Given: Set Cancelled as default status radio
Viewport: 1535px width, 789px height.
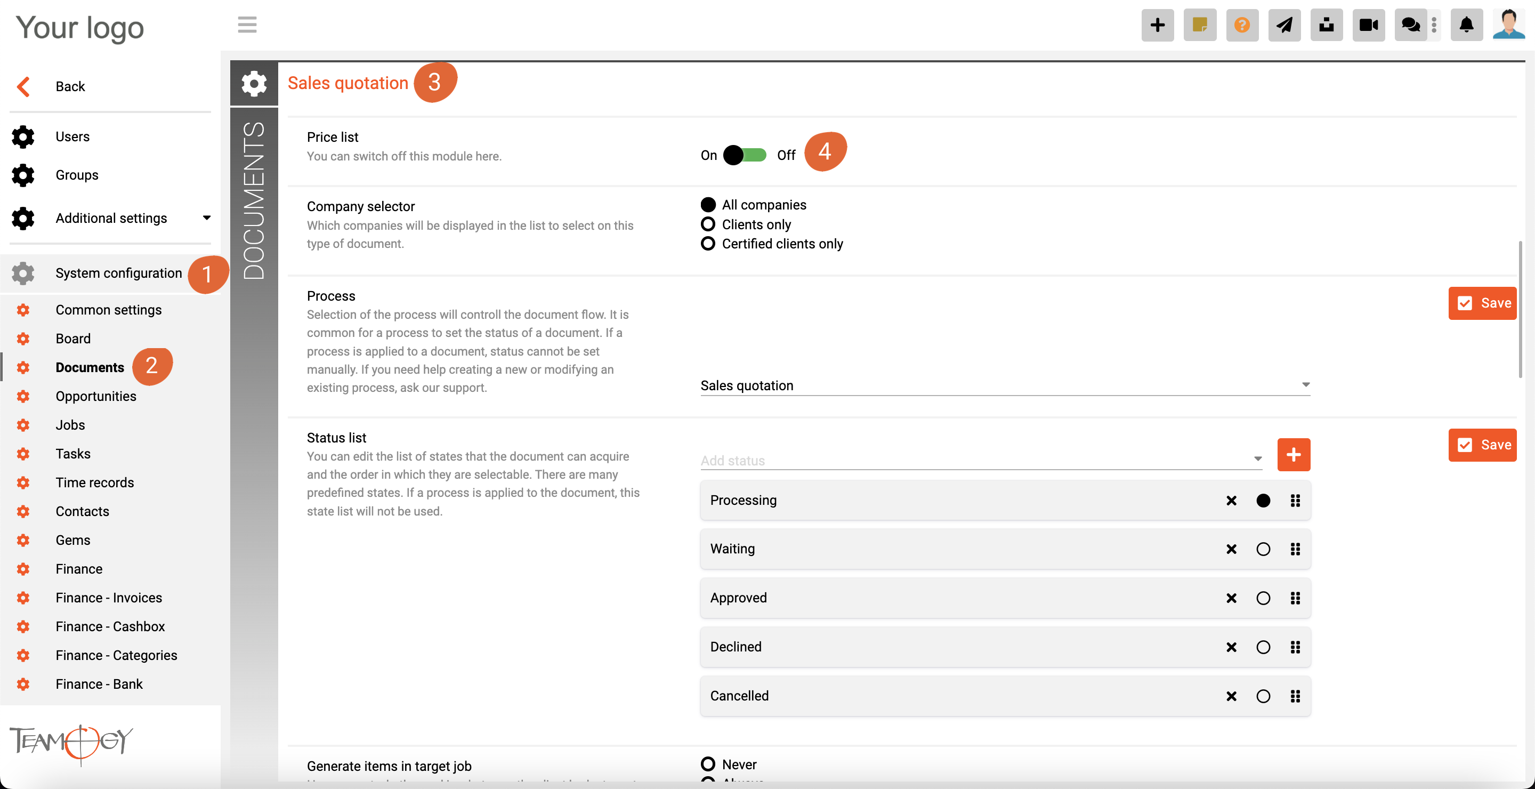Looking at the screenshot, I should tap(1263, 696).
